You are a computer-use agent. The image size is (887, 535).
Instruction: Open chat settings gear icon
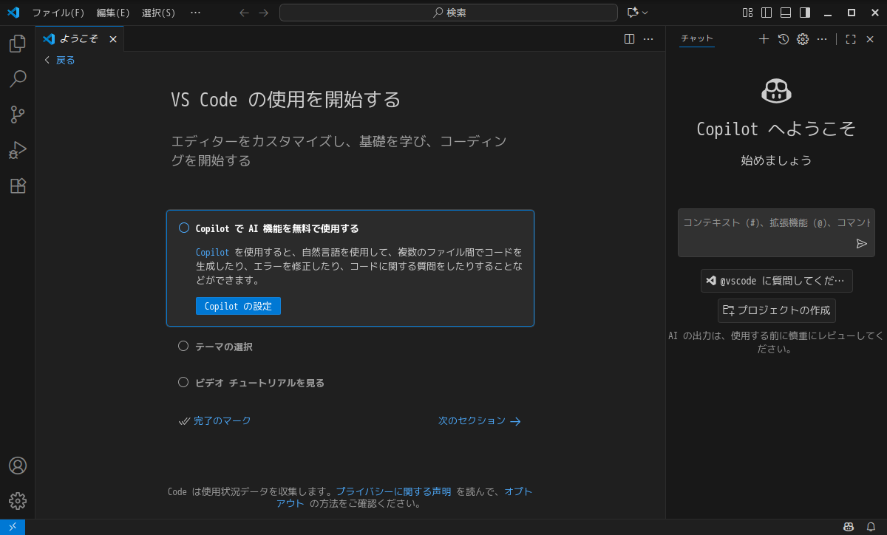click(x=803, y=39)
